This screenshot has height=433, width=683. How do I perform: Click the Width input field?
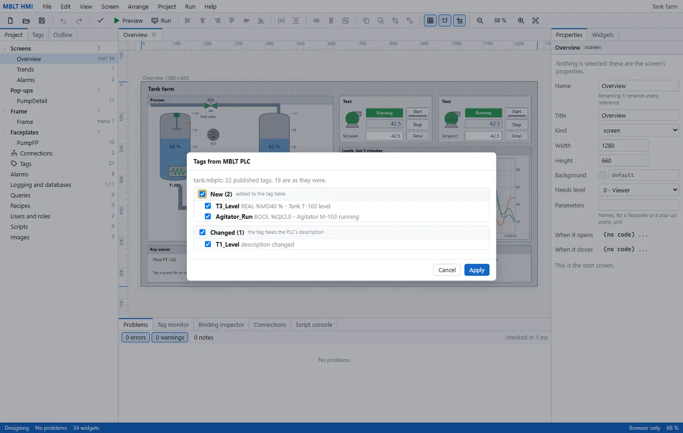click(x=623, y=145)
